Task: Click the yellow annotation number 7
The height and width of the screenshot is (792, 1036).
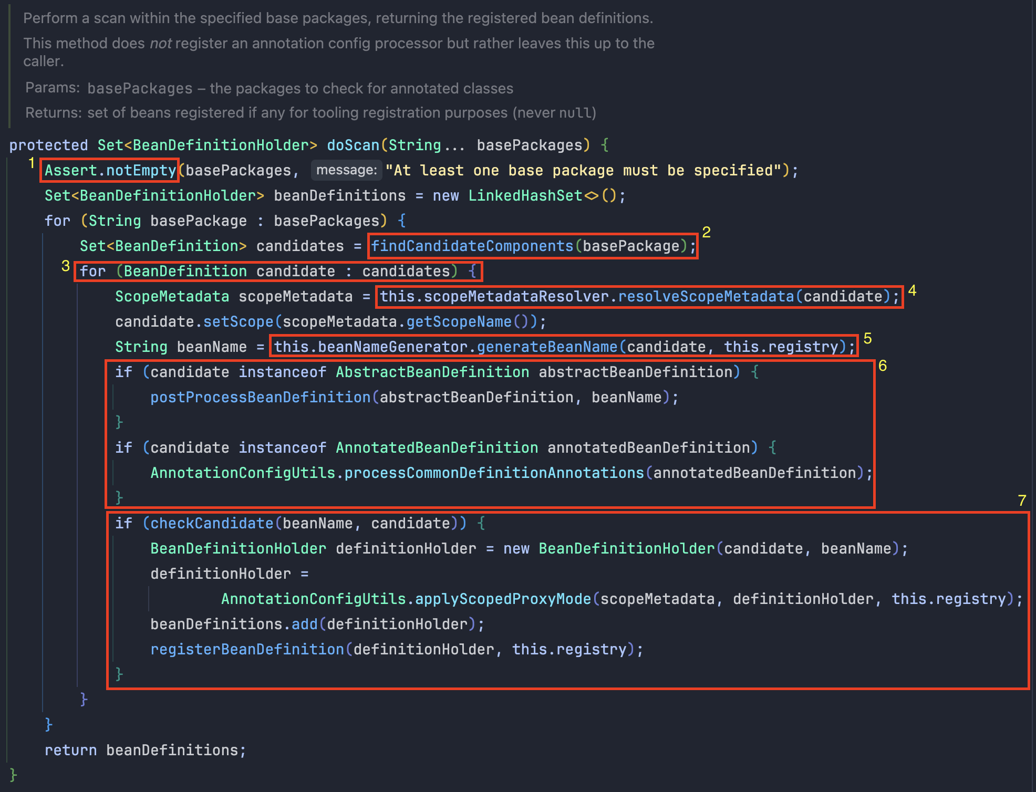Action: (x=1021, y=501)
